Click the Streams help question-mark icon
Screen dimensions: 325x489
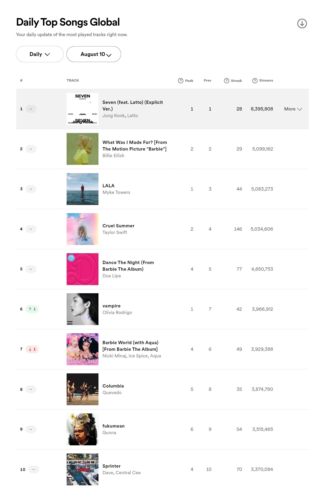(x=255, y=81)
